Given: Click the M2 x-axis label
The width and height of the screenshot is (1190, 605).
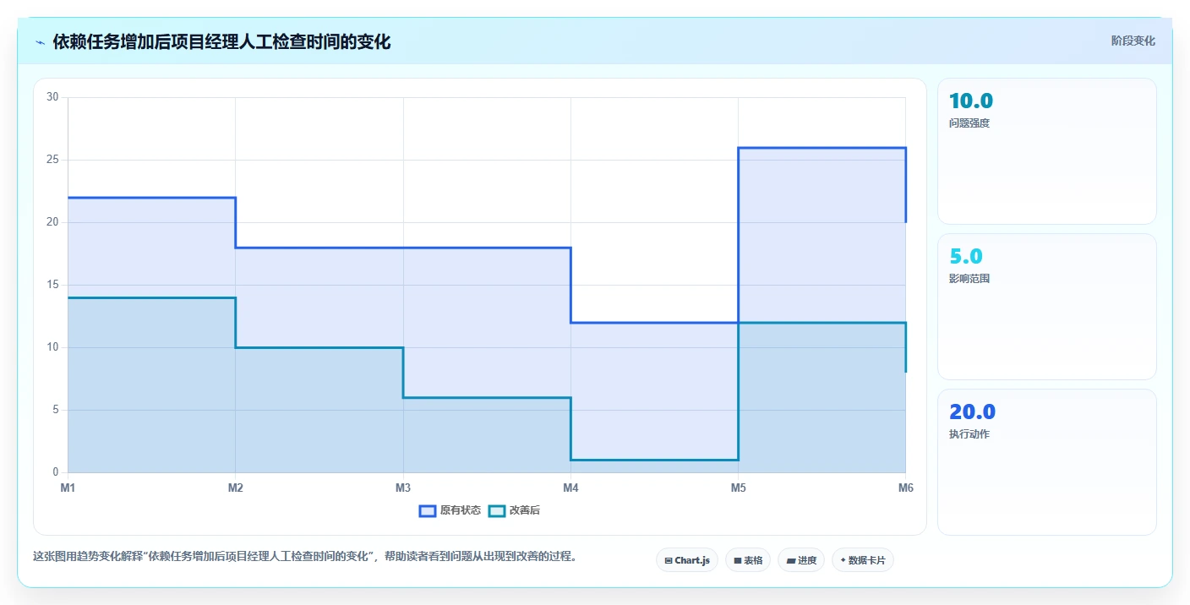Looking at the screenshot, I should click(235, 488).
